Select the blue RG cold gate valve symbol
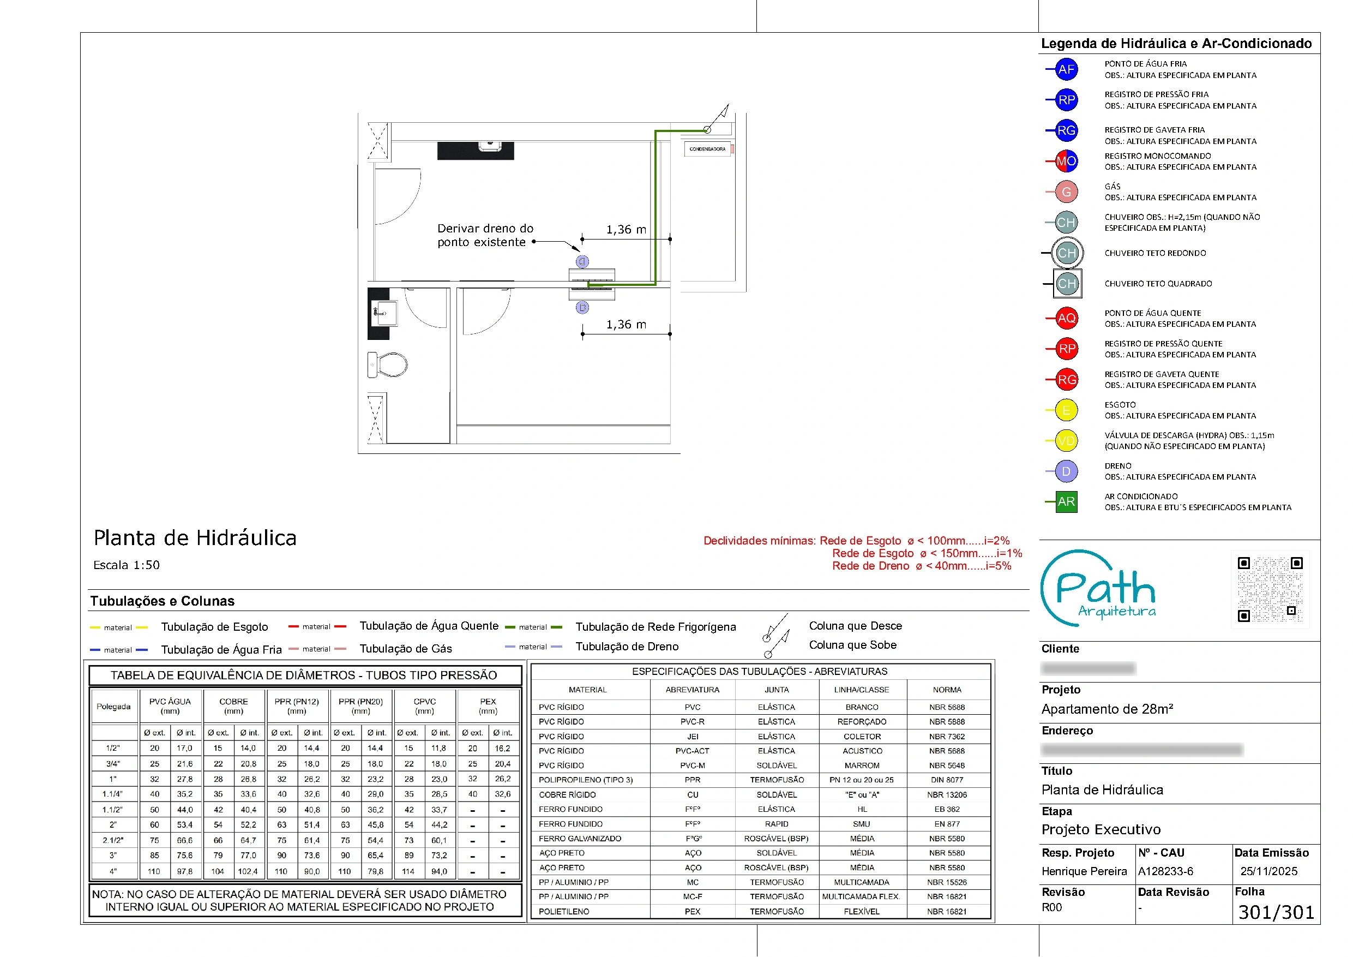The image size is (1353, 957). (x=1066, y=130)
